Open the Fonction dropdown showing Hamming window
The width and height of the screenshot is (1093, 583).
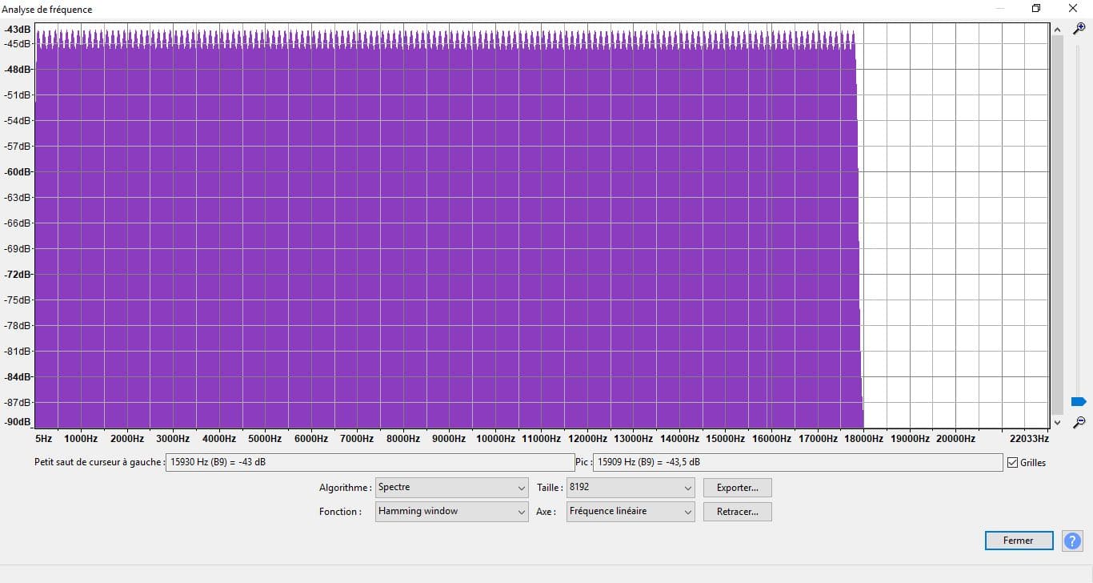pyautogui.click(x=452, y=511)
